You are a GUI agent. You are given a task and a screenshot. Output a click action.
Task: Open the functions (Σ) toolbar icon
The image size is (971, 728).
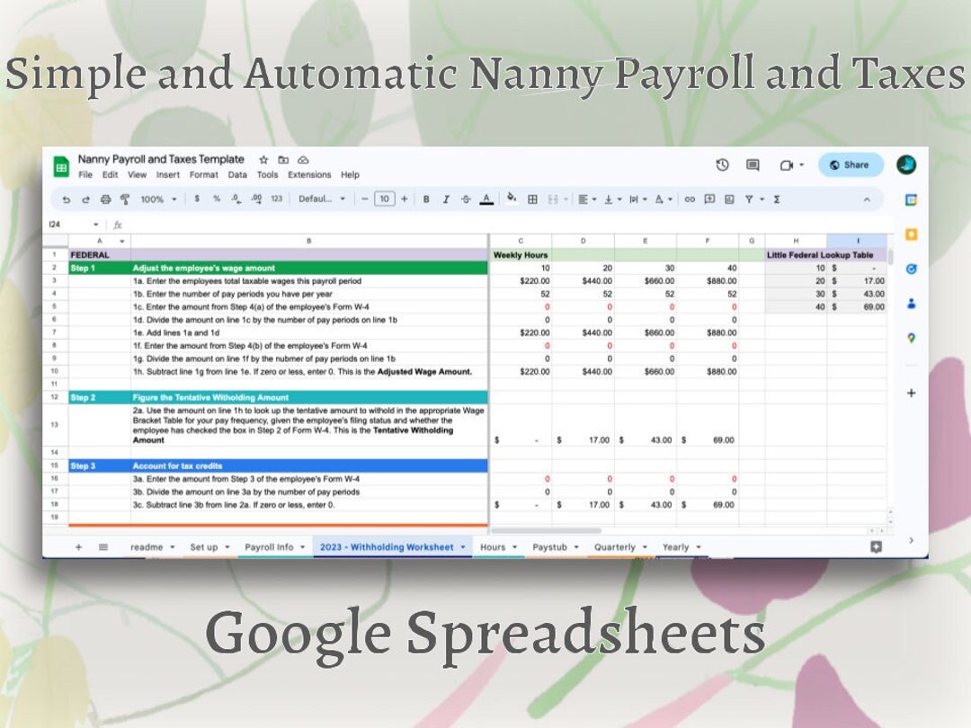pos(777,199)
